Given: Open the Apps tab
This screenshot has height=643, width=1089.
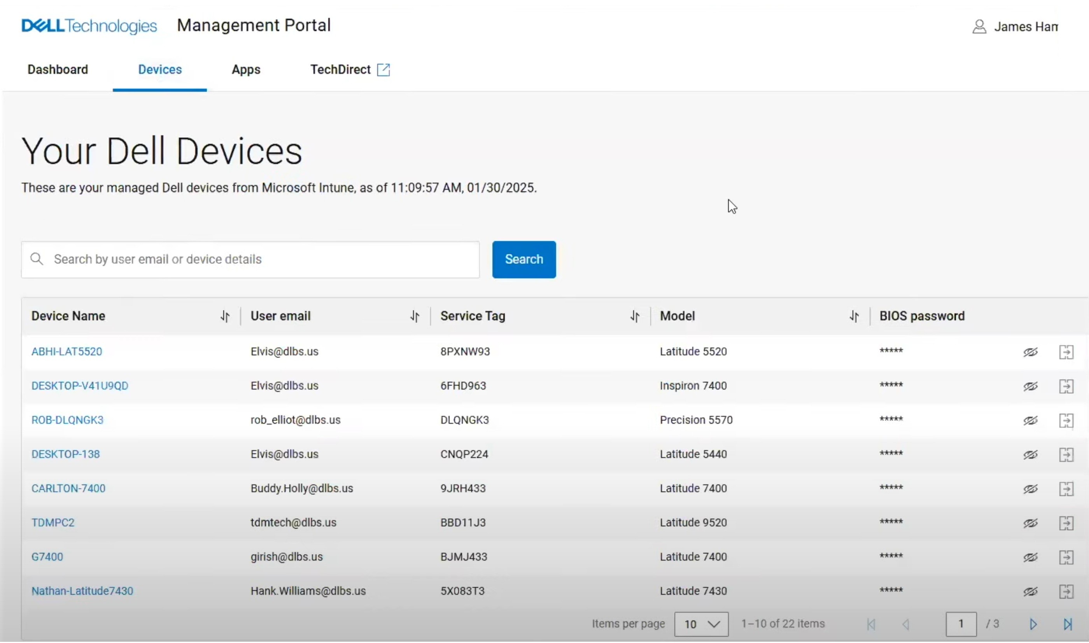Looking at the screenshot, I should [x=246, y=69].
